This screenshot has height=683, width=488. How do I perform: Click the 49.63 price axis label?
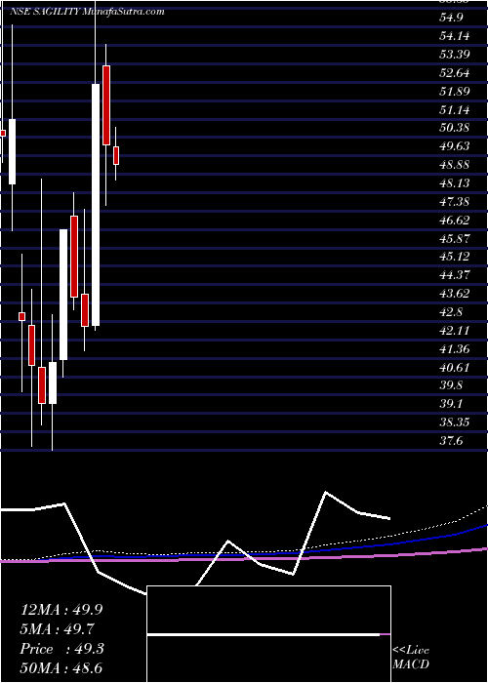(x=455, y=146)
